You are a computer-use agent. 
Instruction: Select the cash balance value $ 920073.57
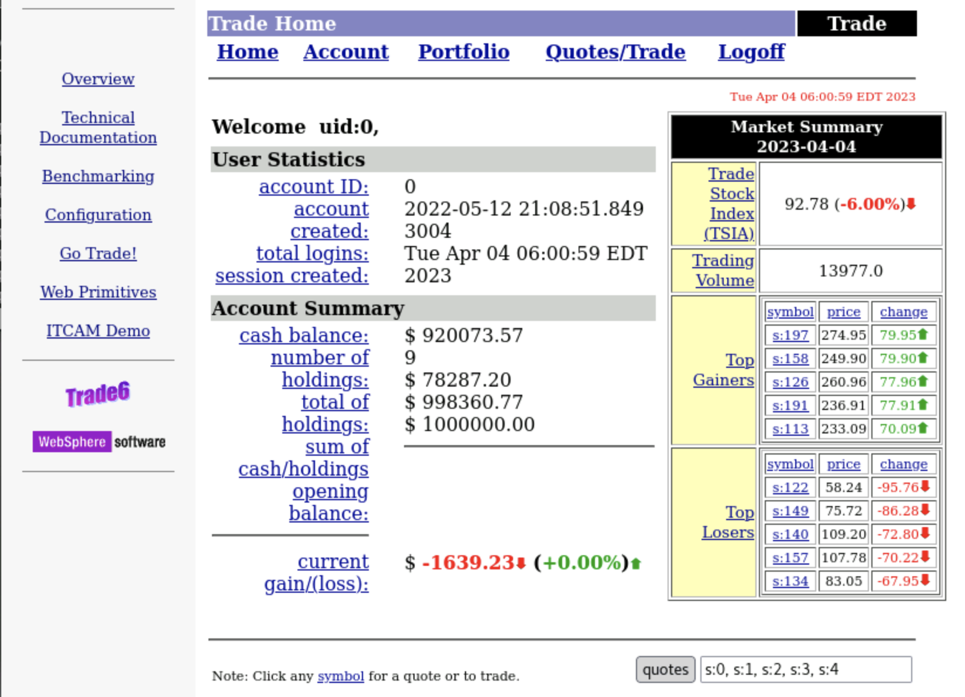464,335
